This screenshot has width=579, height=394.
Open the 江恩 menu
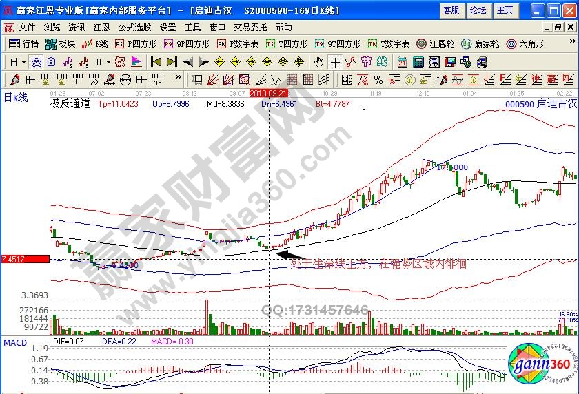pyautogui.click(x=101, y=28)
